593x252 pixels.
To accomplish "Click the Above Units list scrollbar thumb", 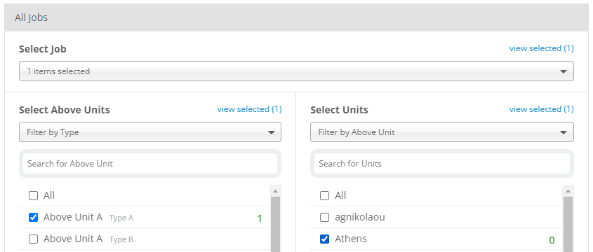I will (275, 224).
